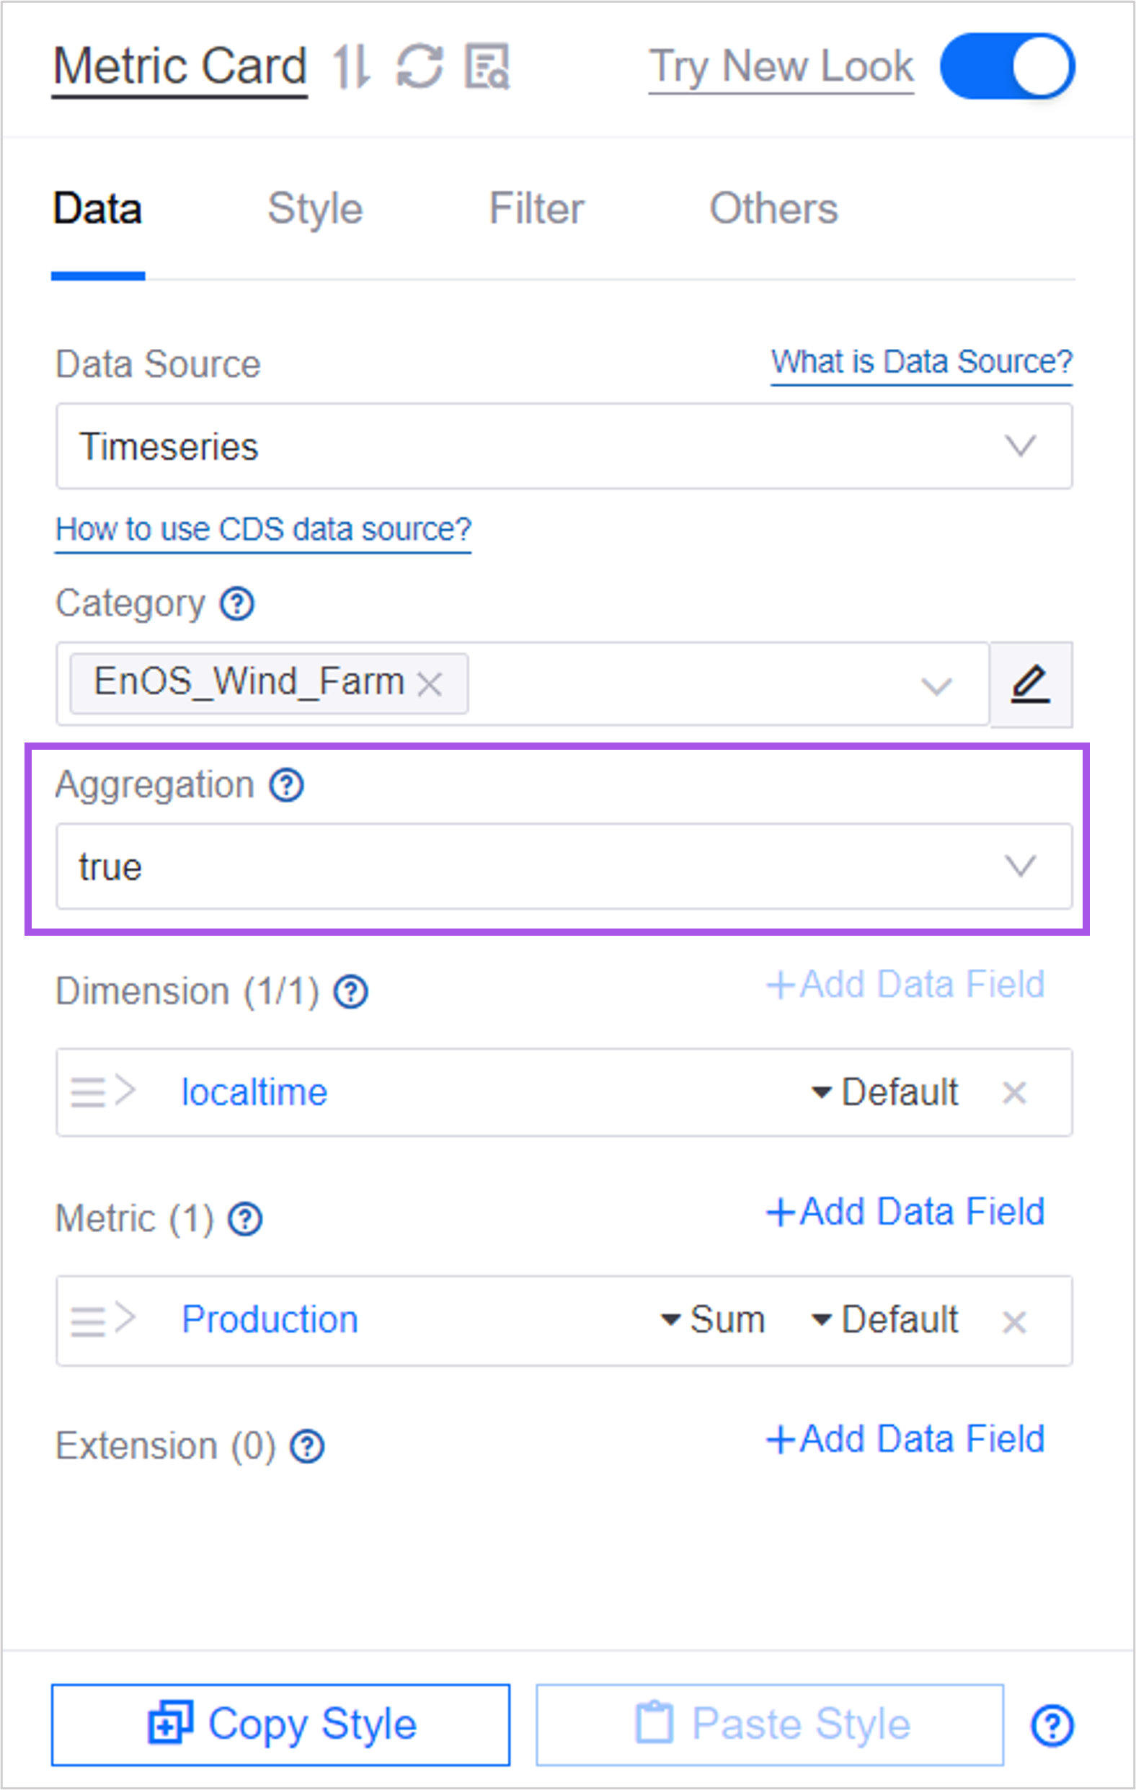This screenshot has width=1136, height=1790.
Task: Click the refresh icon in header
Action: (420, 67)
